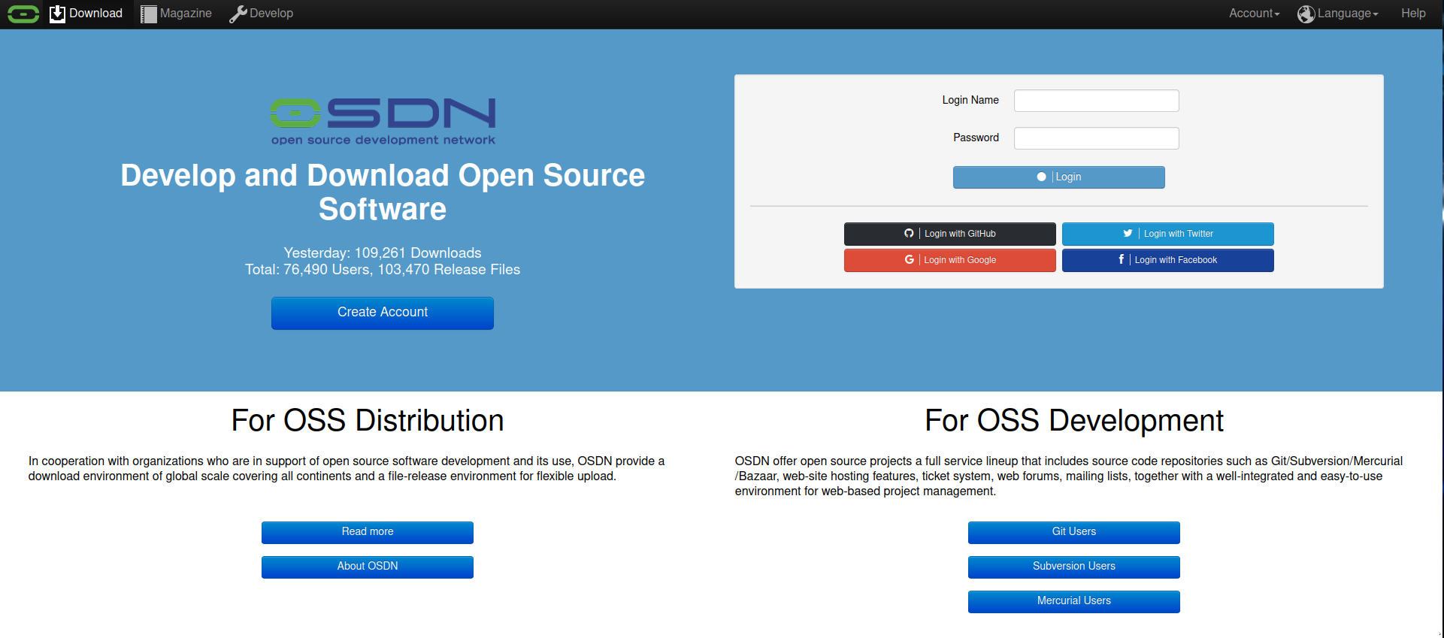
Task: Click the Develop wrench icon
Action: pyautogui.click(x=238, y=14)
